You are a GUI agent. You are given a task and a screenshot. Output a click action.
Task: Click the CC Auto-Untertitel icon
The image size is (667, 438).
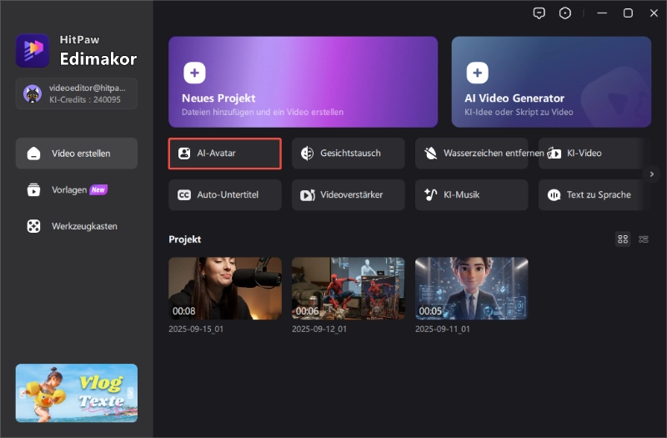point(183,195)
